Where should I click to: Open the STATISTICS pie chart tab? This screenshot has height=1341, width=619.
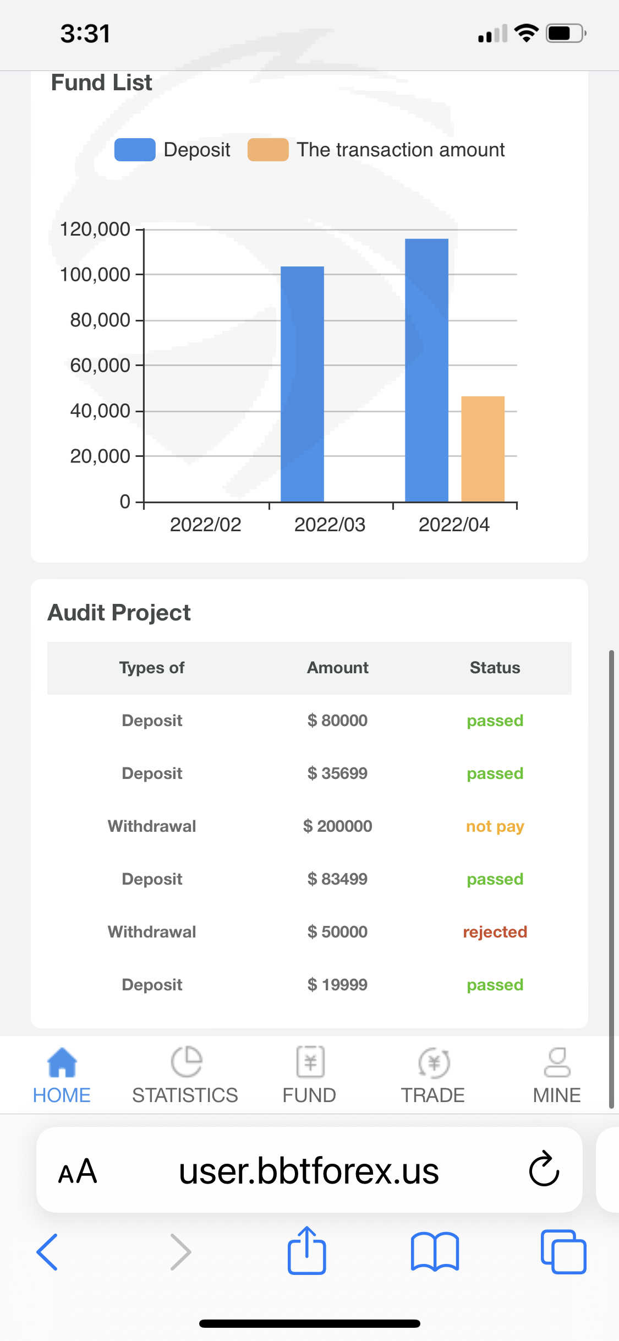point(185,1062)
